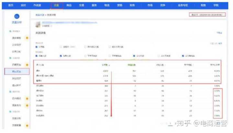
Task: Open 计划监控 in the sidebar
Action: 17,45
